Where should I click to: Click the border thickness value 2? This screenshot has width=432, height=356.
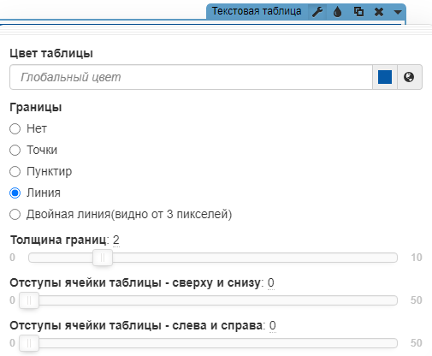click(116, 240)
